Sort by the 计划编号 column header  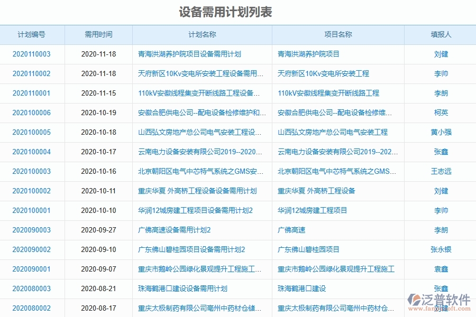32,34
